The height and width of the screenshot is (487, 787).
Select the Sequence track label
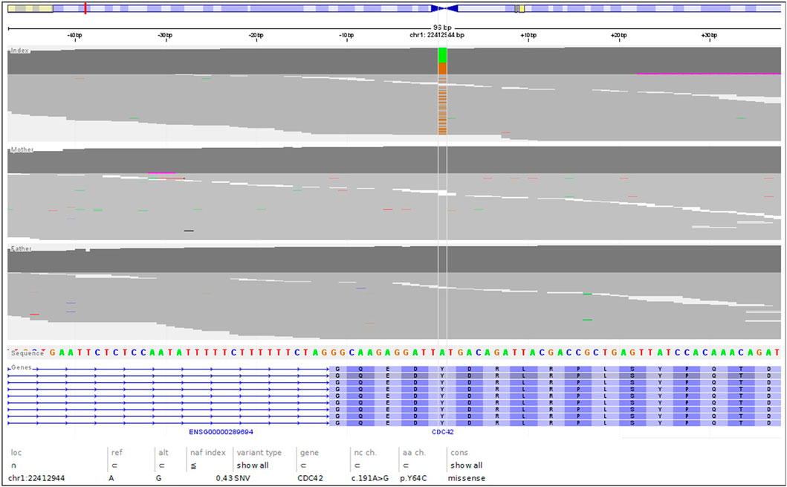point(27,353)
